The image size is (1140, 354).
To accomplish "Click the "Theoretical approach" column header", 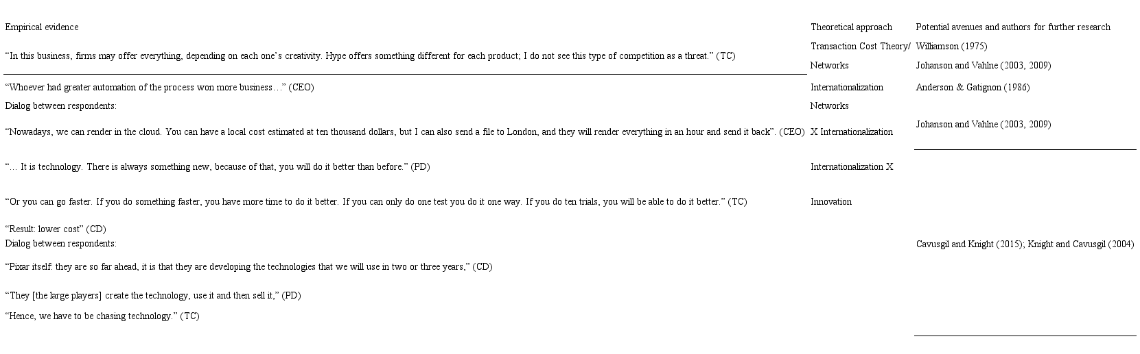I will [851, 27].
